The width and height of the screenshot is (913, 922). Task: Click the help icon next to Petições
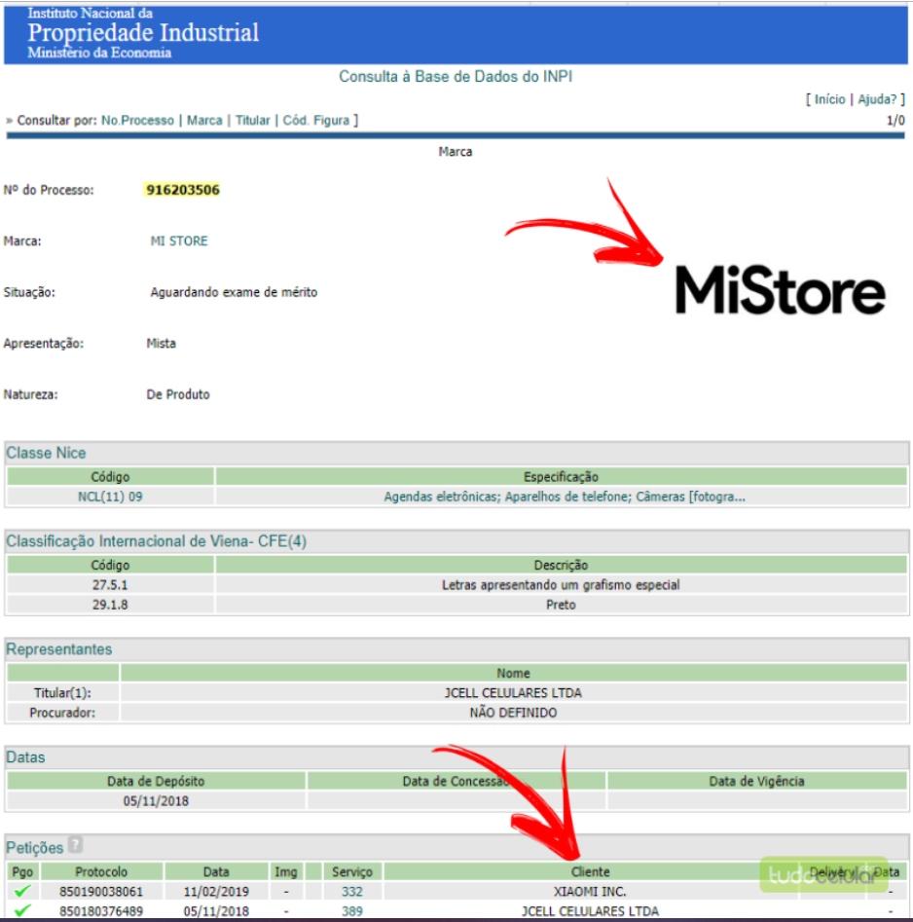point(75,844)
